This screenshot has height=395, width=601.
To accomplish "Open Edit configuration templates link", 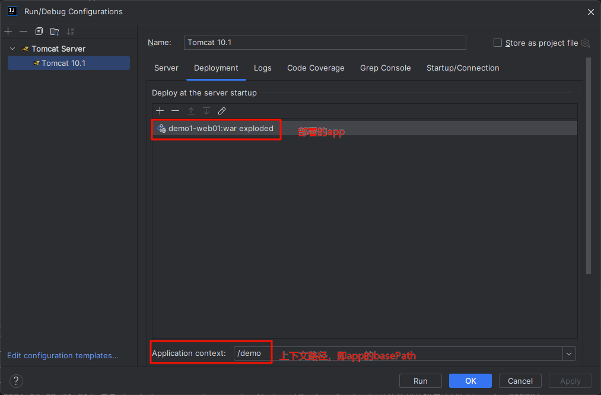I will click(62, 355).
